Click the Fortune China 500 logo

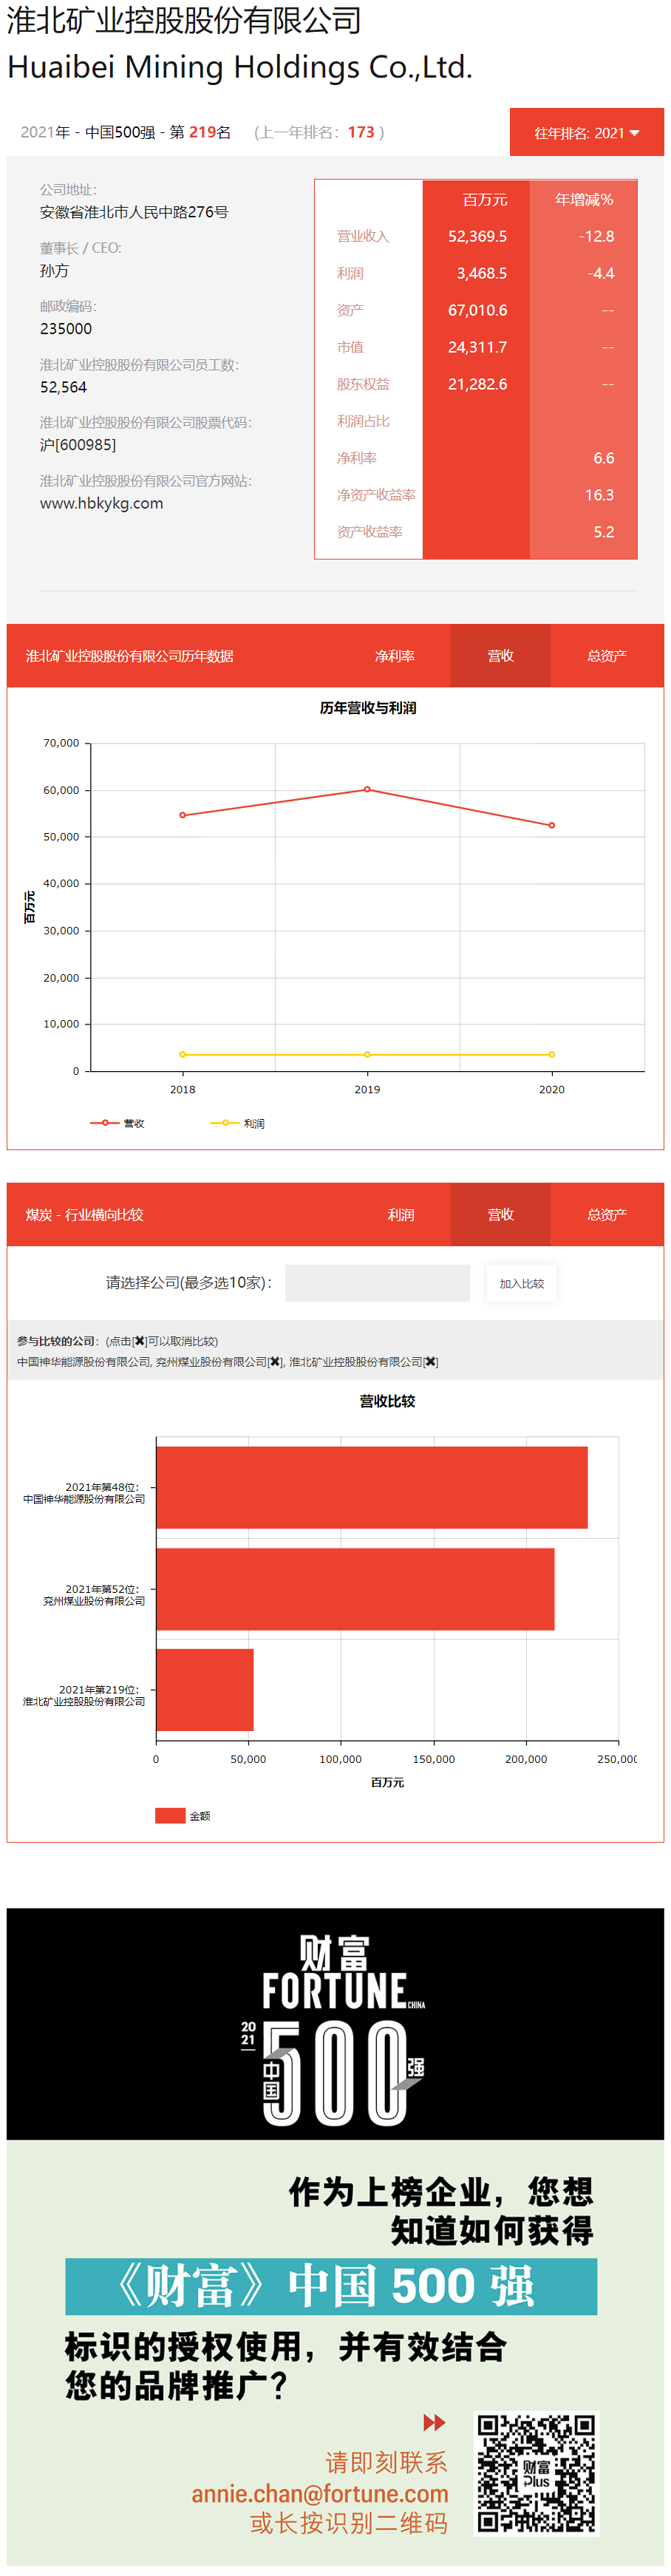point(335,2028)
